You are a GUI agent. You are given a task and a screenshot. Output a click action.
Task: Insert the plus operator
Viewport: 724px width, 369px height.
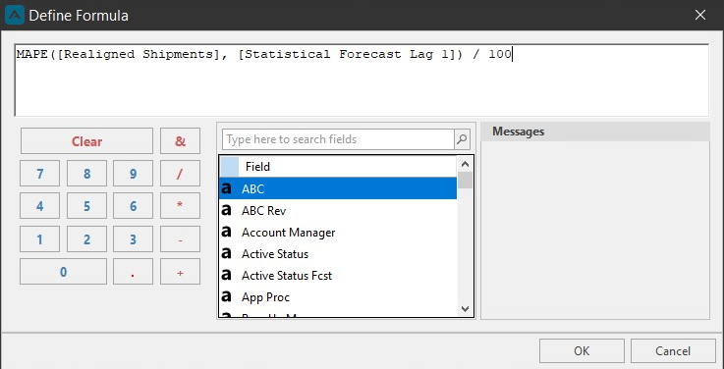180,272
